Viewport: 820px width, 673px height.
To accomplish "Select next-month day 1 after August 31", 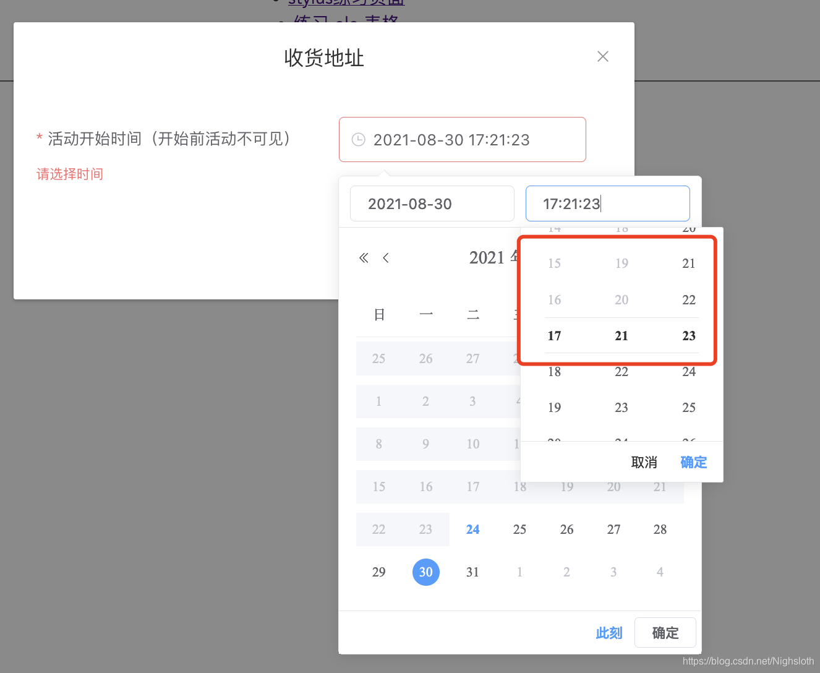I will (520, 572).
